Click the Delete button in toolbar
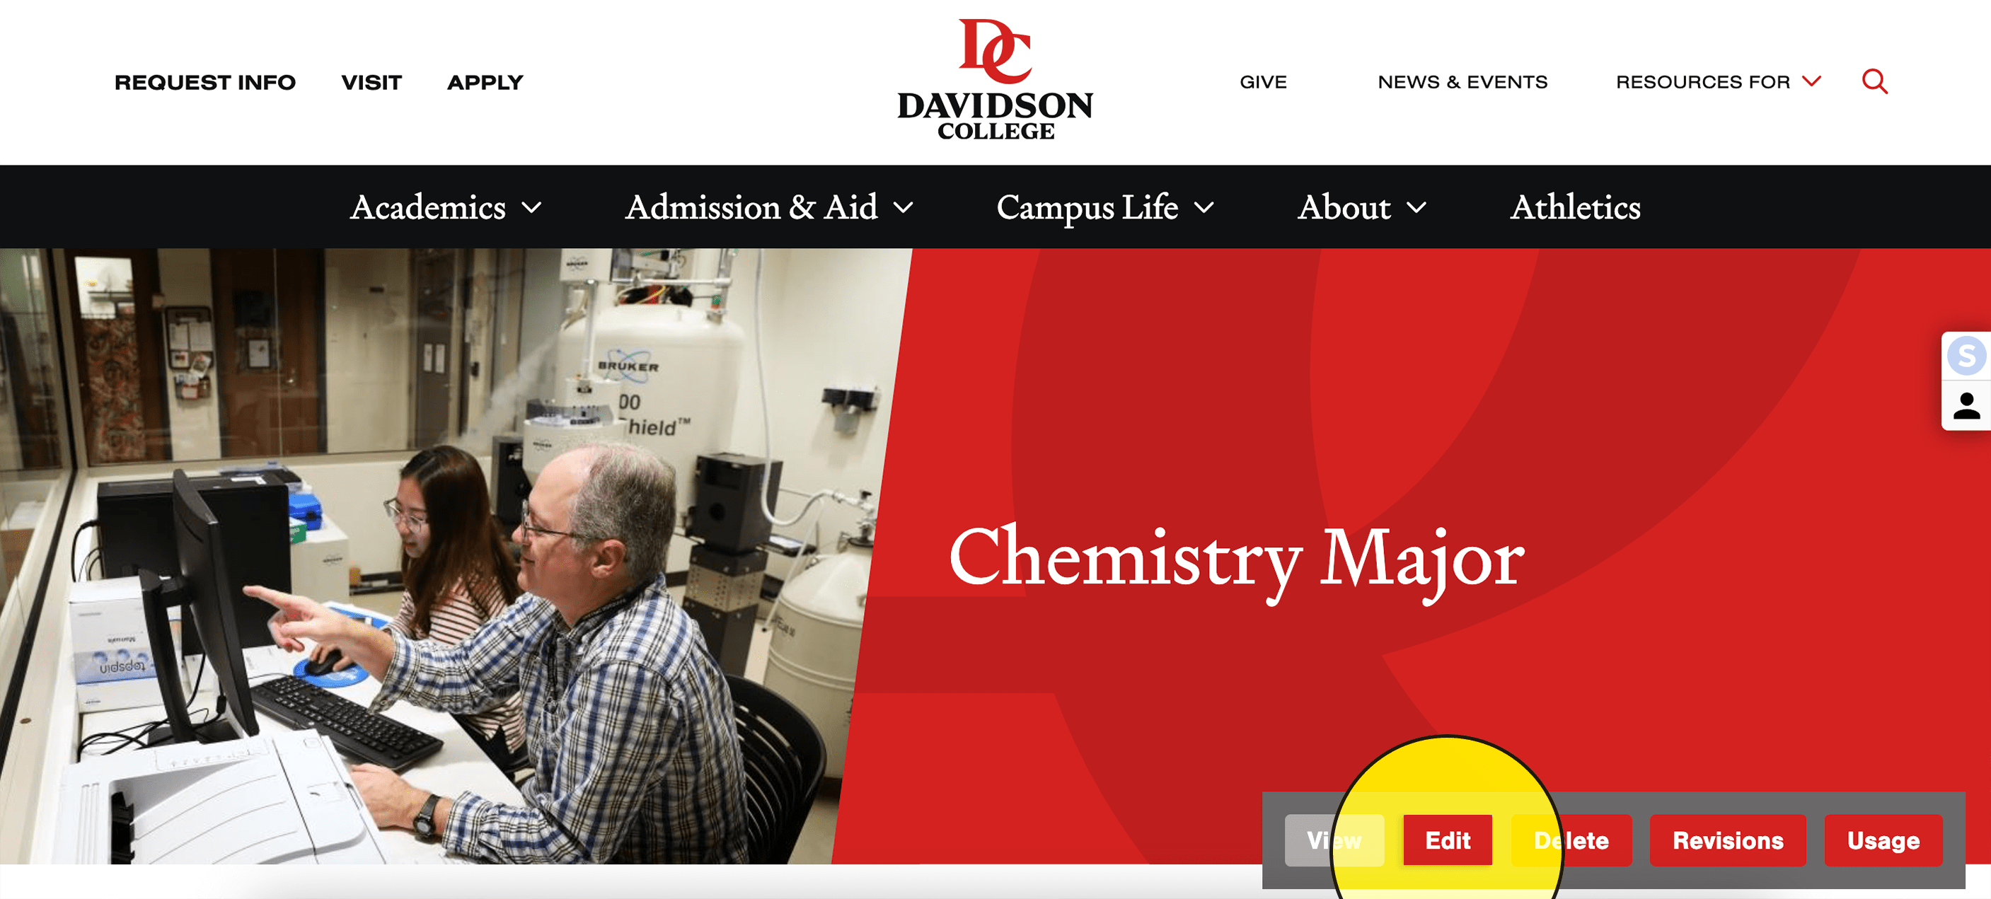Screen dimensions: 1991x899 tap(1571, 840)
